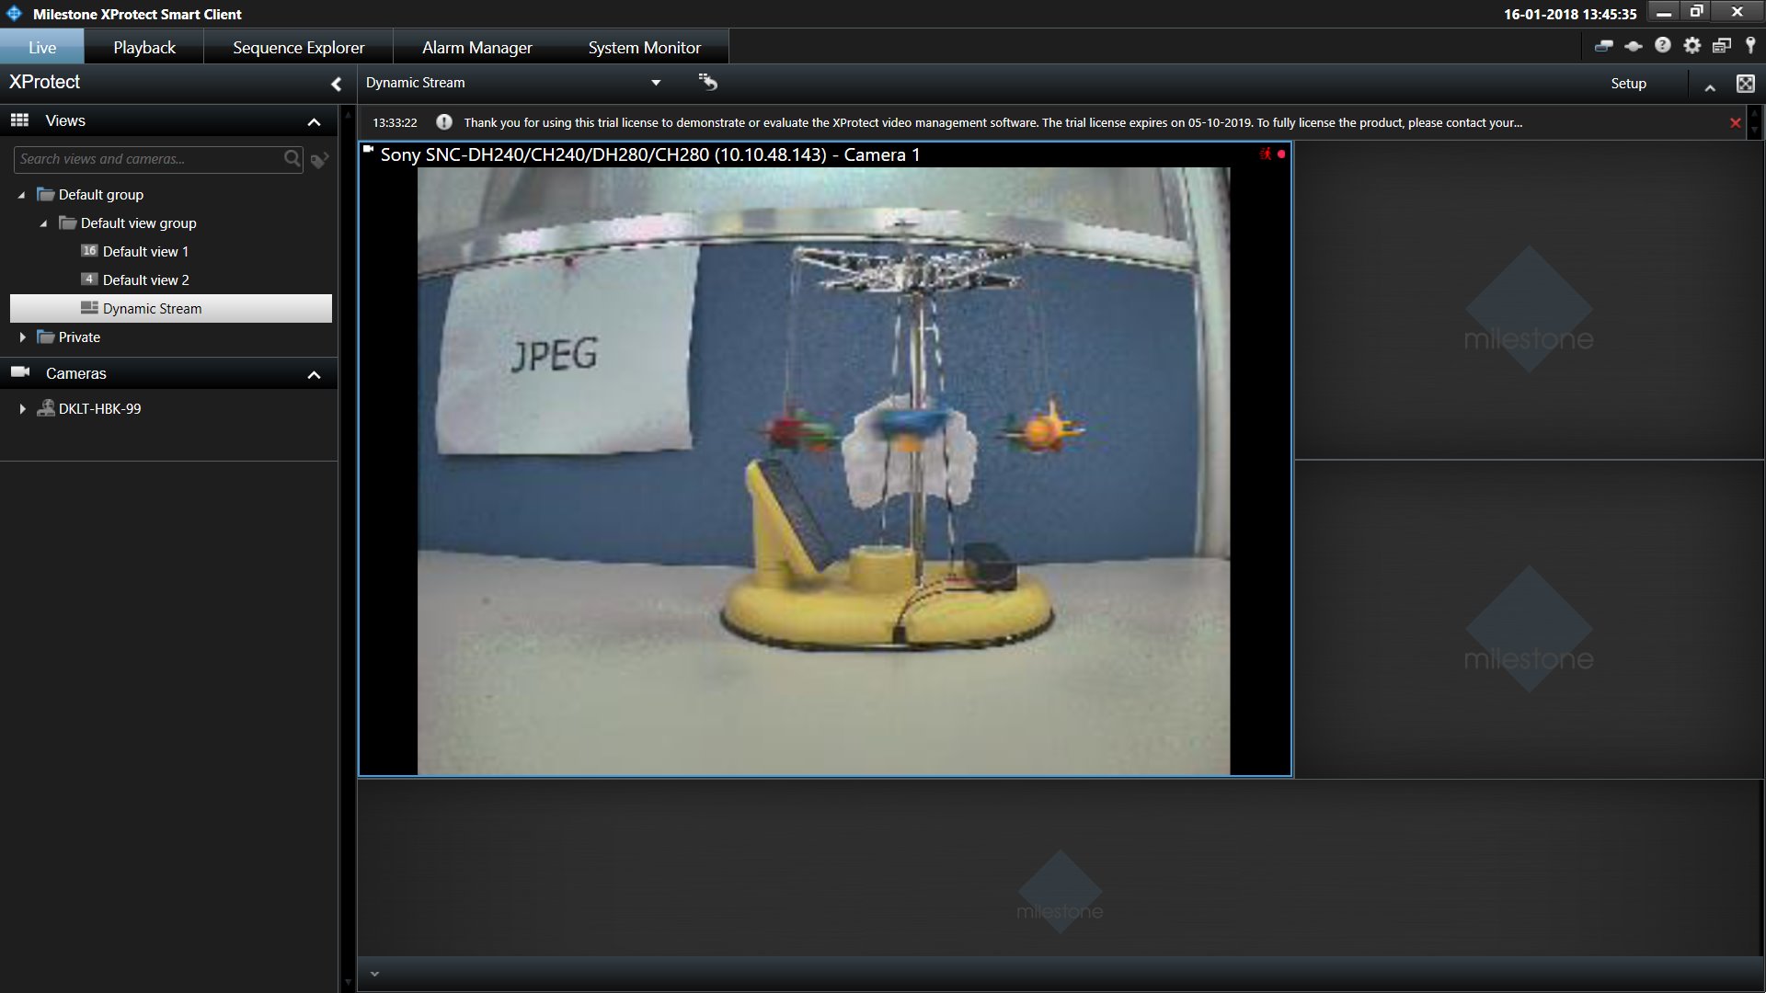Collapse the Views section chevron
This screenshot has width=1766, height=993.
click(x=314, y=121)
